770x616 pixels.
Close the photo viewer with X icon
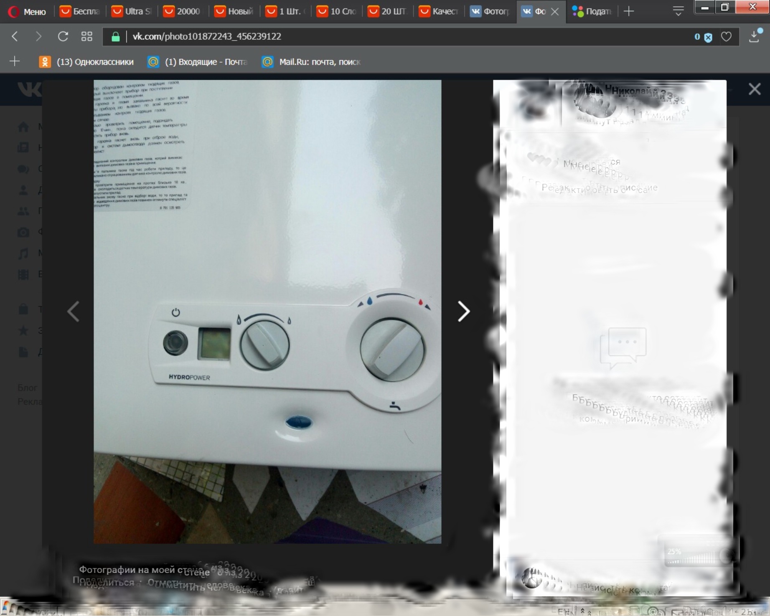[x=754, y=89]
